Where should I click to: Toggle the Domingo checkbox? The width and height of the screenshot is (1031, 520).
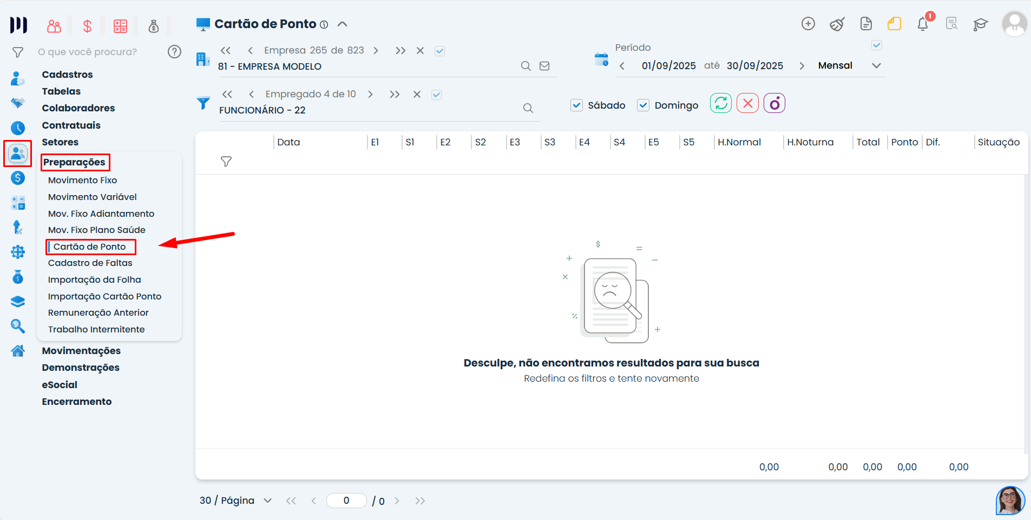[x=643, y=105]
